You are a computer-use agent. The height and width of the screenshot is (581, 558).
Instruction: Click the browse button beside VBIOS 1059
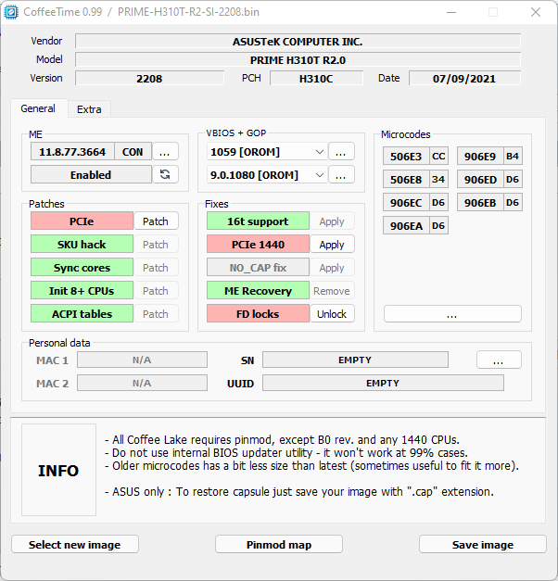(341, 152)
